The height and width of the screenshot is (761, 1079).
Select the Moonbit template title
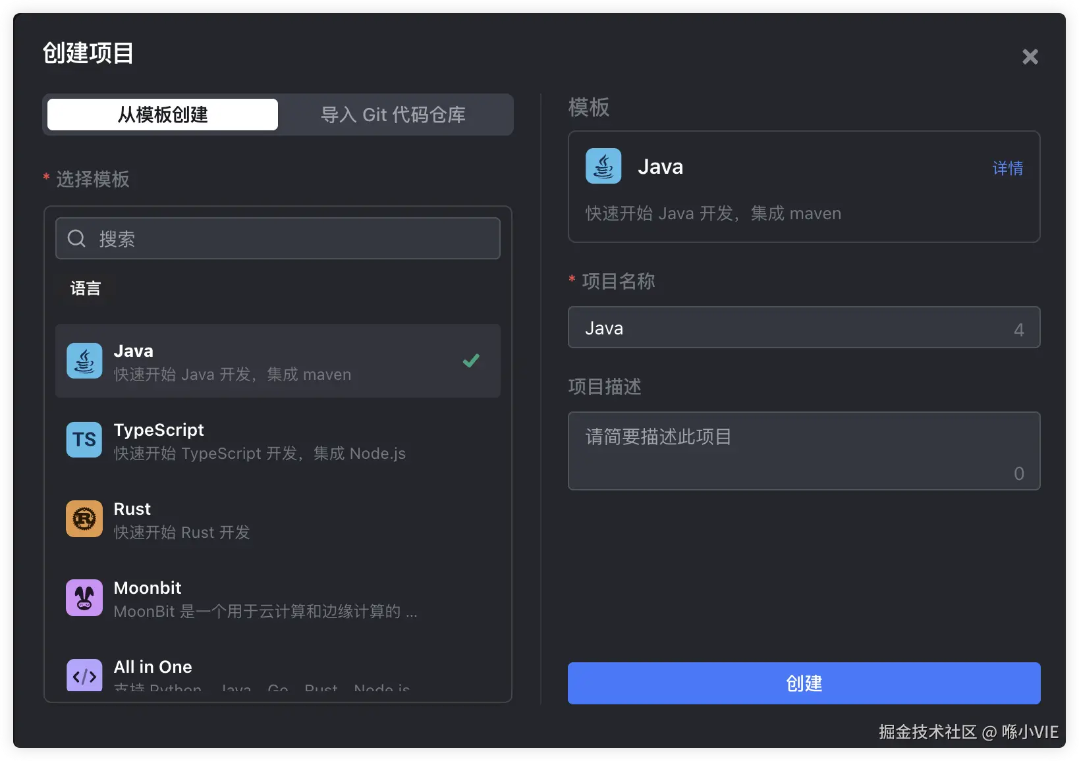tap(148, 588)
